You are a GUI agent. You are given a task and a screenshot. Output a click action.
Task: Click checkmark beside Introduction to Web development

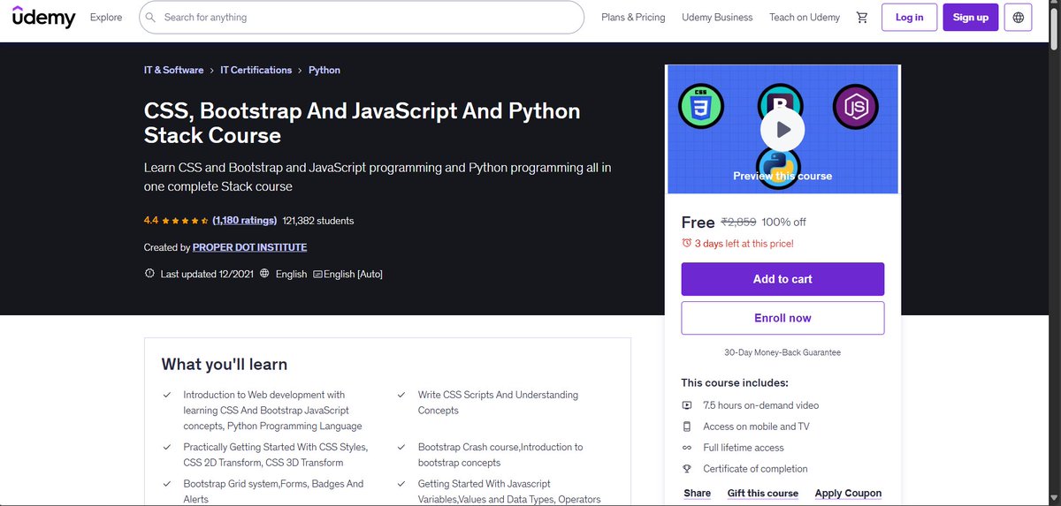pyautogui.click(x=167, y=395)
